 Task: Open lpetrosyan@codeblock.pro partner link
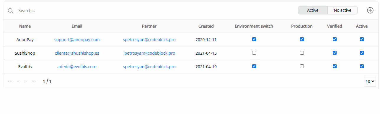(149, 53)
